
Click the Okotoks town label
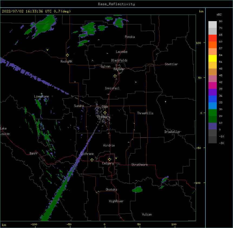[x=111, y=190]
